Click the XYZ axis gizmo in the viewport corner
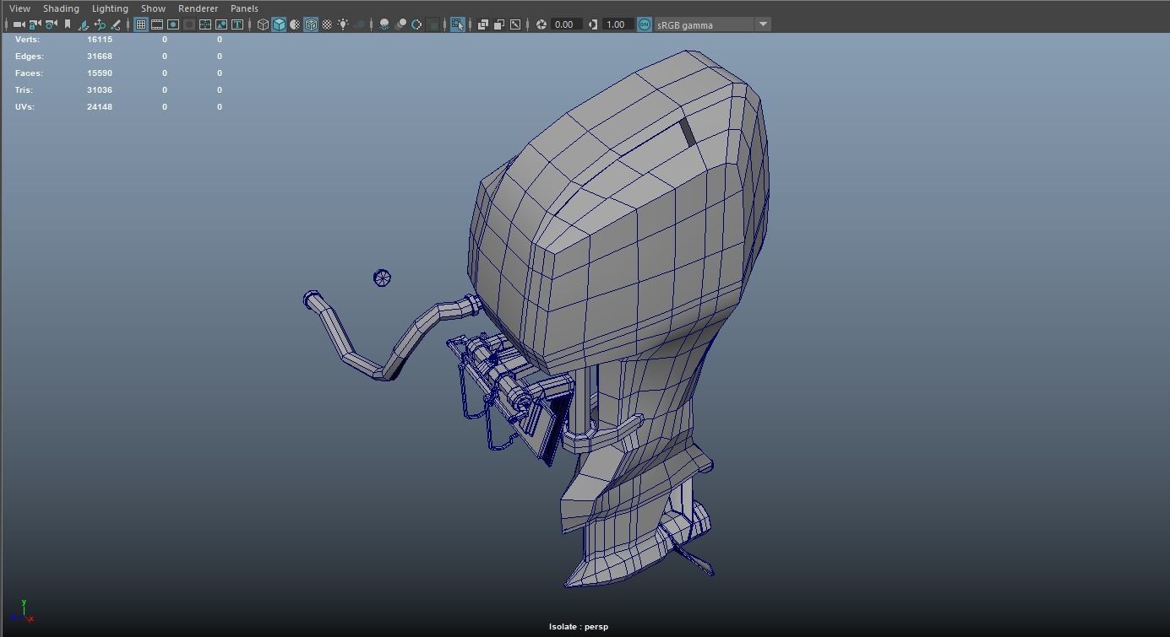Image resolution: width=1170 pixels, height=637 pixels. coord(23,612)
